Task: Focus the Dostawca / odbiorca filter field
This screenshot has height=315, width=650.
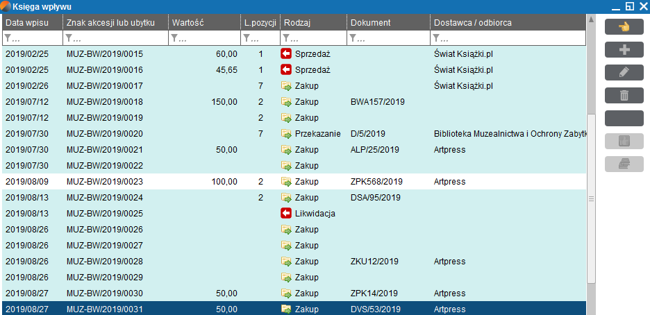Action: [x=508, y=38]
